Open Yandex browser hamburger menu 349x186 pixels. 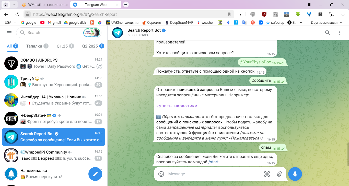click(309, 5)
